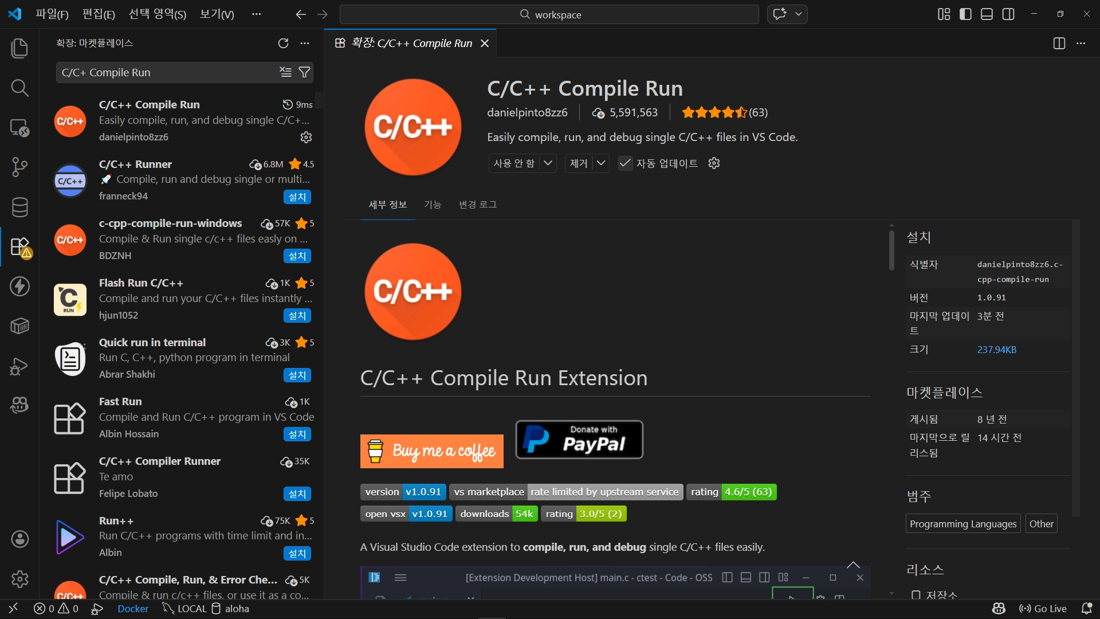This screenshot has height=619, width=1100.
Task: Open the Explorer view in activity bar
Action: coord(19,48)
